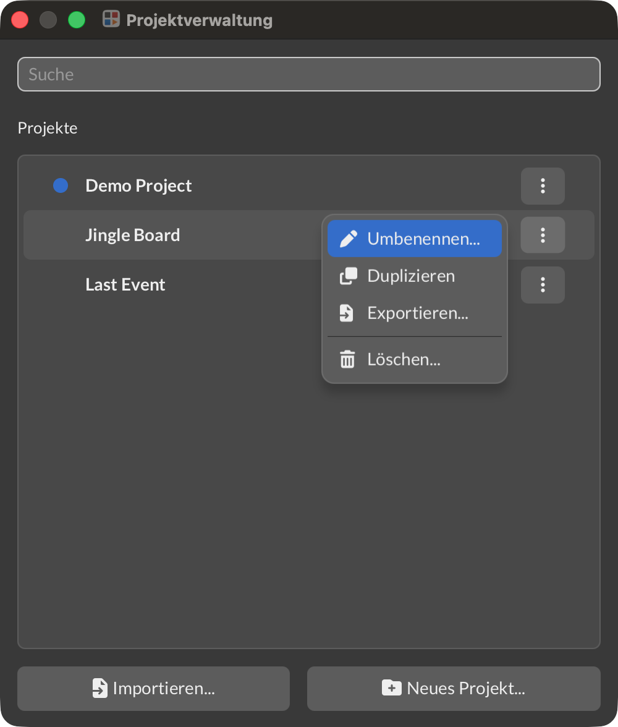Click the Importieren... button
The image size is (618, 727).
153,689
